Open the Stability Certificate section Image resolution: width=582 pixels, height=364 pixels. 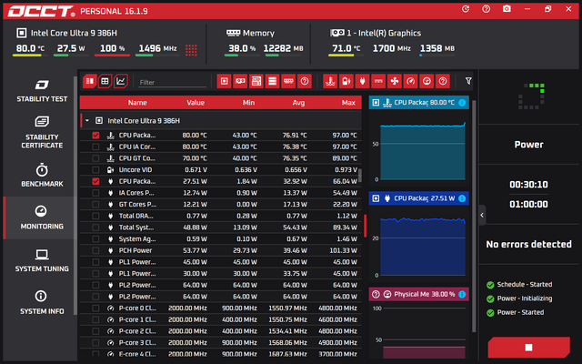click(42, 132)
